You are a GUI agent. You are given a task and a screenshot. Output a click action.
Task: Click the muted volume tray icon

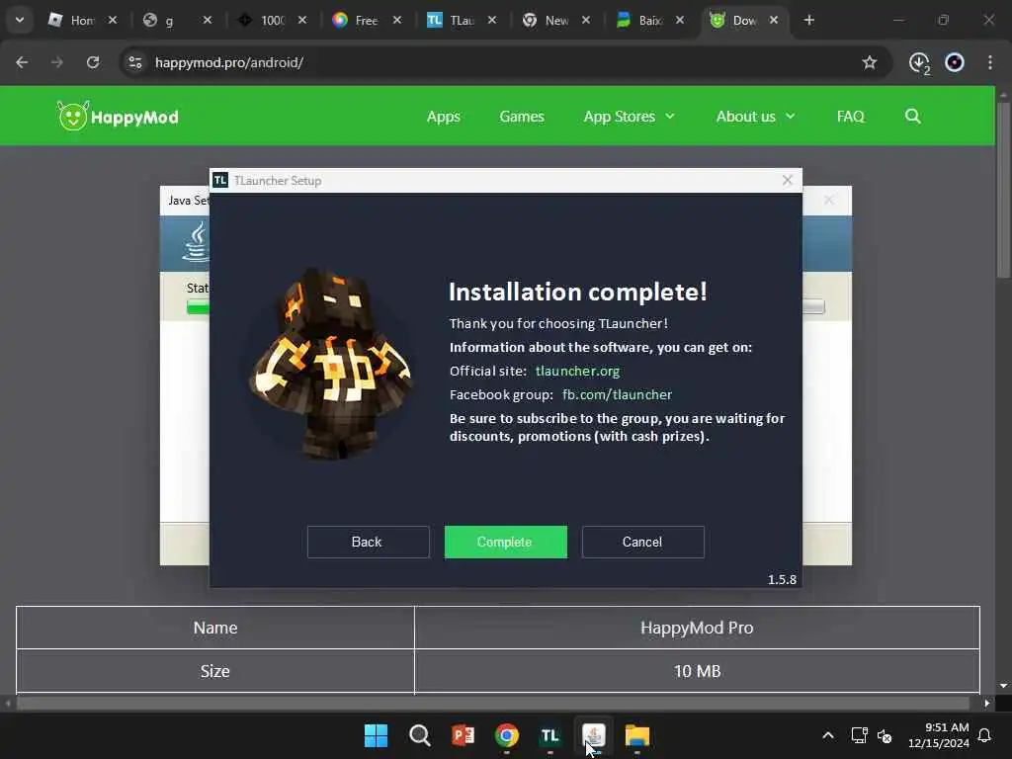tap(885, 735)
